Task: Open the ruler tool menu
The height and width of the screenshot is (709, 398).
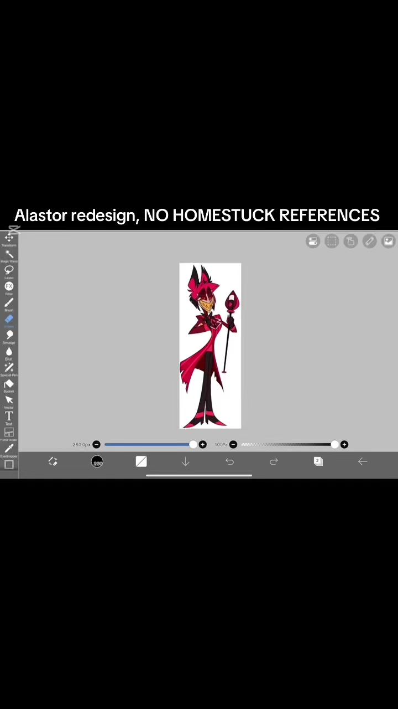Action: [369, 241]
